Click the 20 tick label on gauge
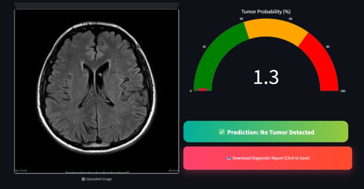Screen dimensions: 364x189 coord(204,47)
